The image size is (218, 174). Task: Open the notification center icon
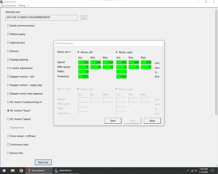tap(213, 170)
